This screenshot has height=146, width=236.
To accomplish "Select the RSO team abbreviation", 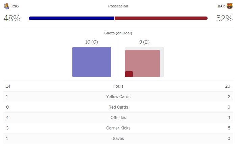I will (x=15, y=6).
